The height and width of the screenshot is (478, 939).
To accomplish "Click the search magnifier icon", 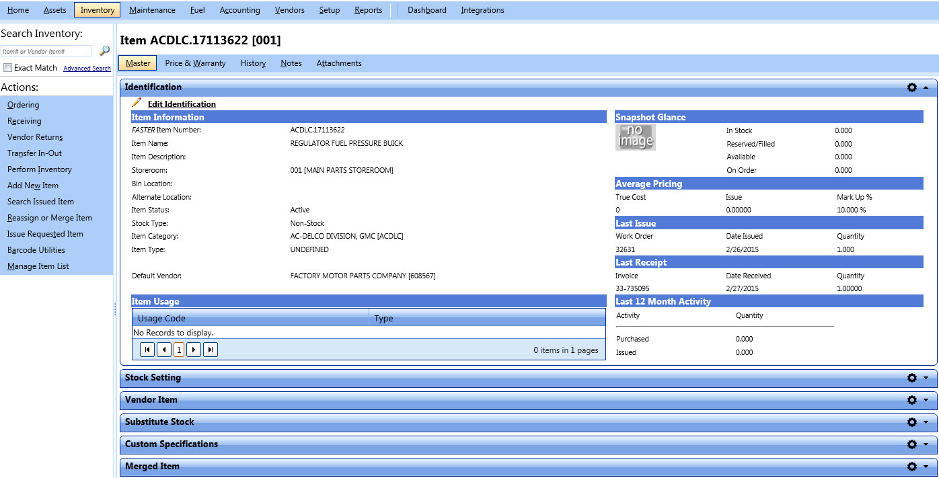I will coord(104,50).
